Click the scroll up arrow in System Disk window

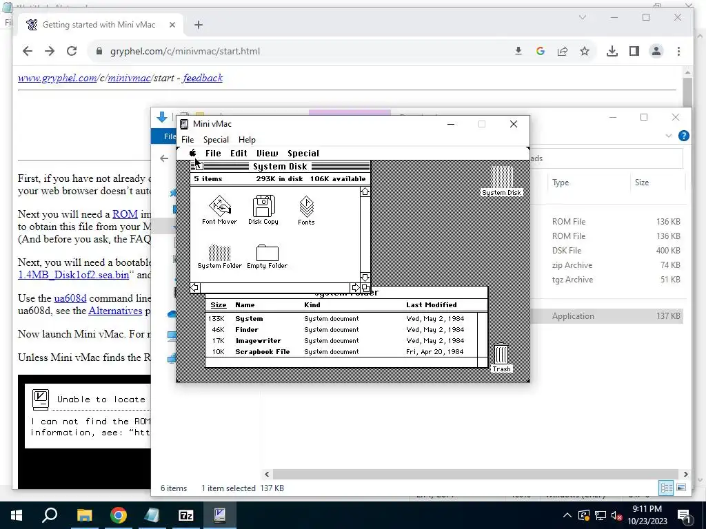click(365, 191)
